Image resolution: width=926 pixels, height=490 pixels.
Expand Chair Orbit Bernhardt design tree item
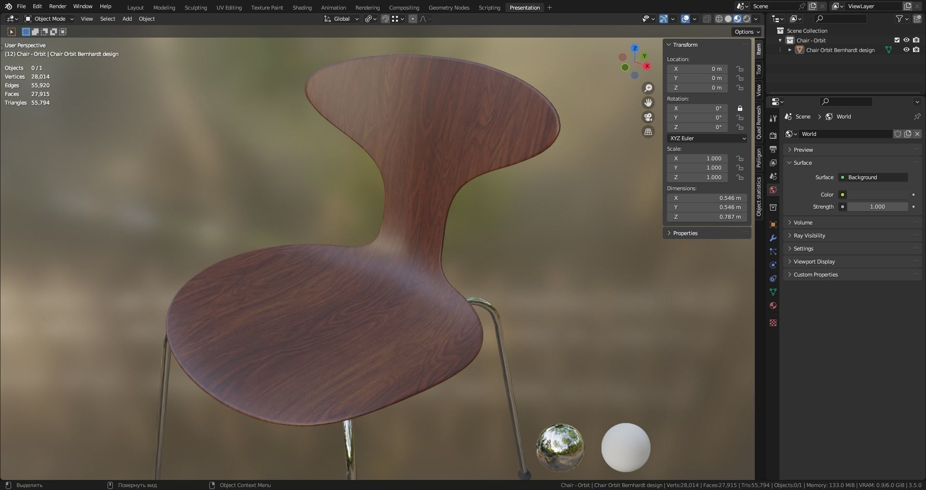click(x=790, y=50)
